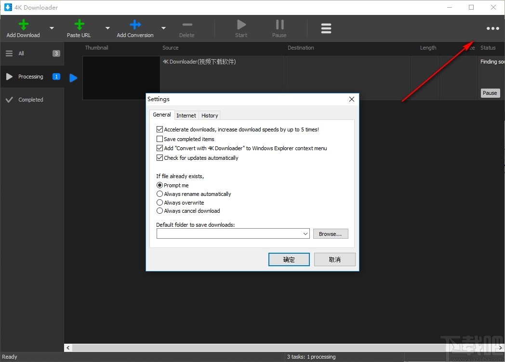Click the green Add Download icon
This screenshot has width=505, height=362.
[x=23, y=24]
